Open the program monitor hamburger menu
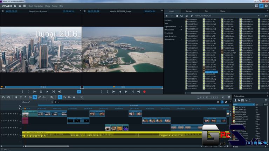This screenshot has height=151, width=269. (2, 11)
